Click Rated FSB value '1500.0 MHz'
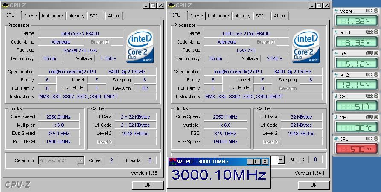 [58, 142]
